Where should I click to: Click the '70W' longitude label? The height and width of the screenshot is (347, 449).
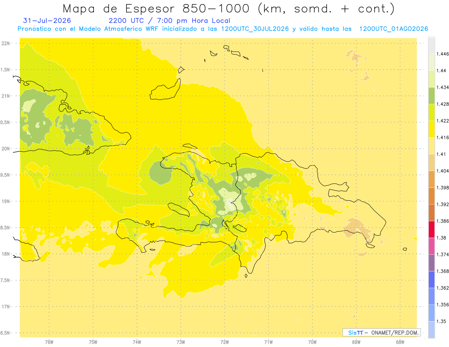[312, 342]
